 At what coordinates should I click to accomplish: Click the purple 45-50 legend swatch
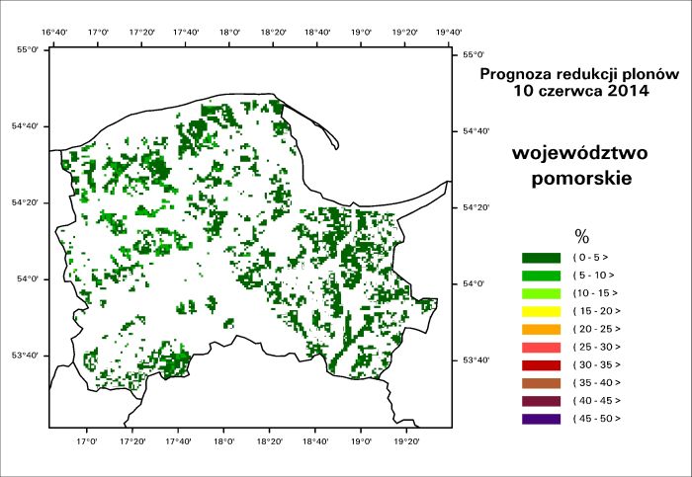(x=540, y=419)
